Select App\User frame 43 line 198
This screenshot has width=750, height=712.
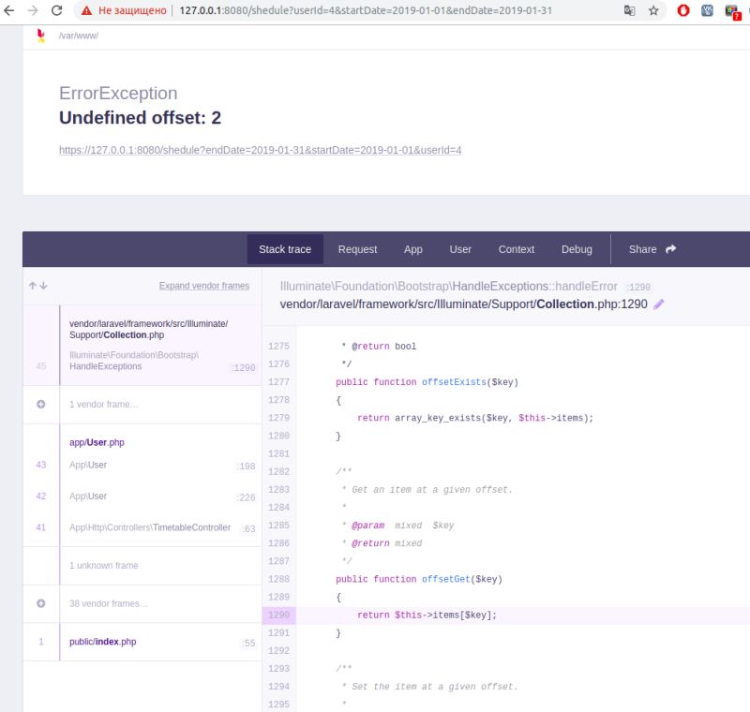(142, 465)
